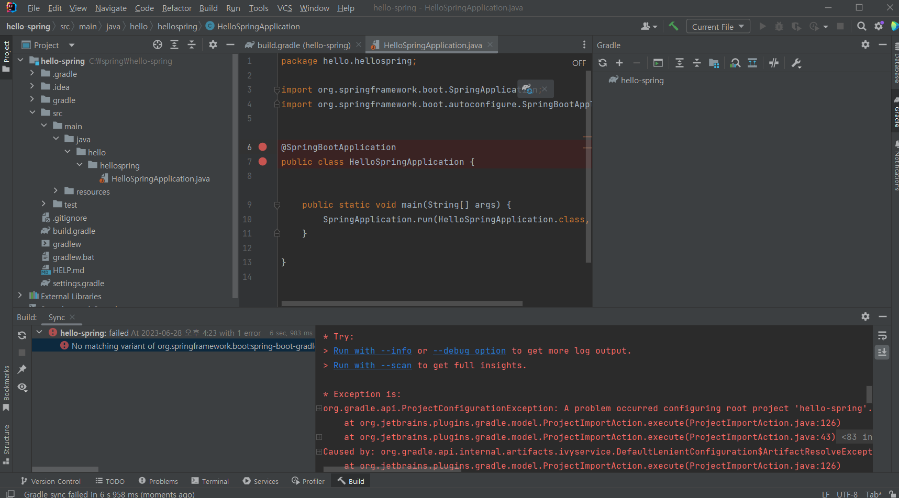Expand External Libraries node
The image size is (899, 498).
(x=20, y=296)
